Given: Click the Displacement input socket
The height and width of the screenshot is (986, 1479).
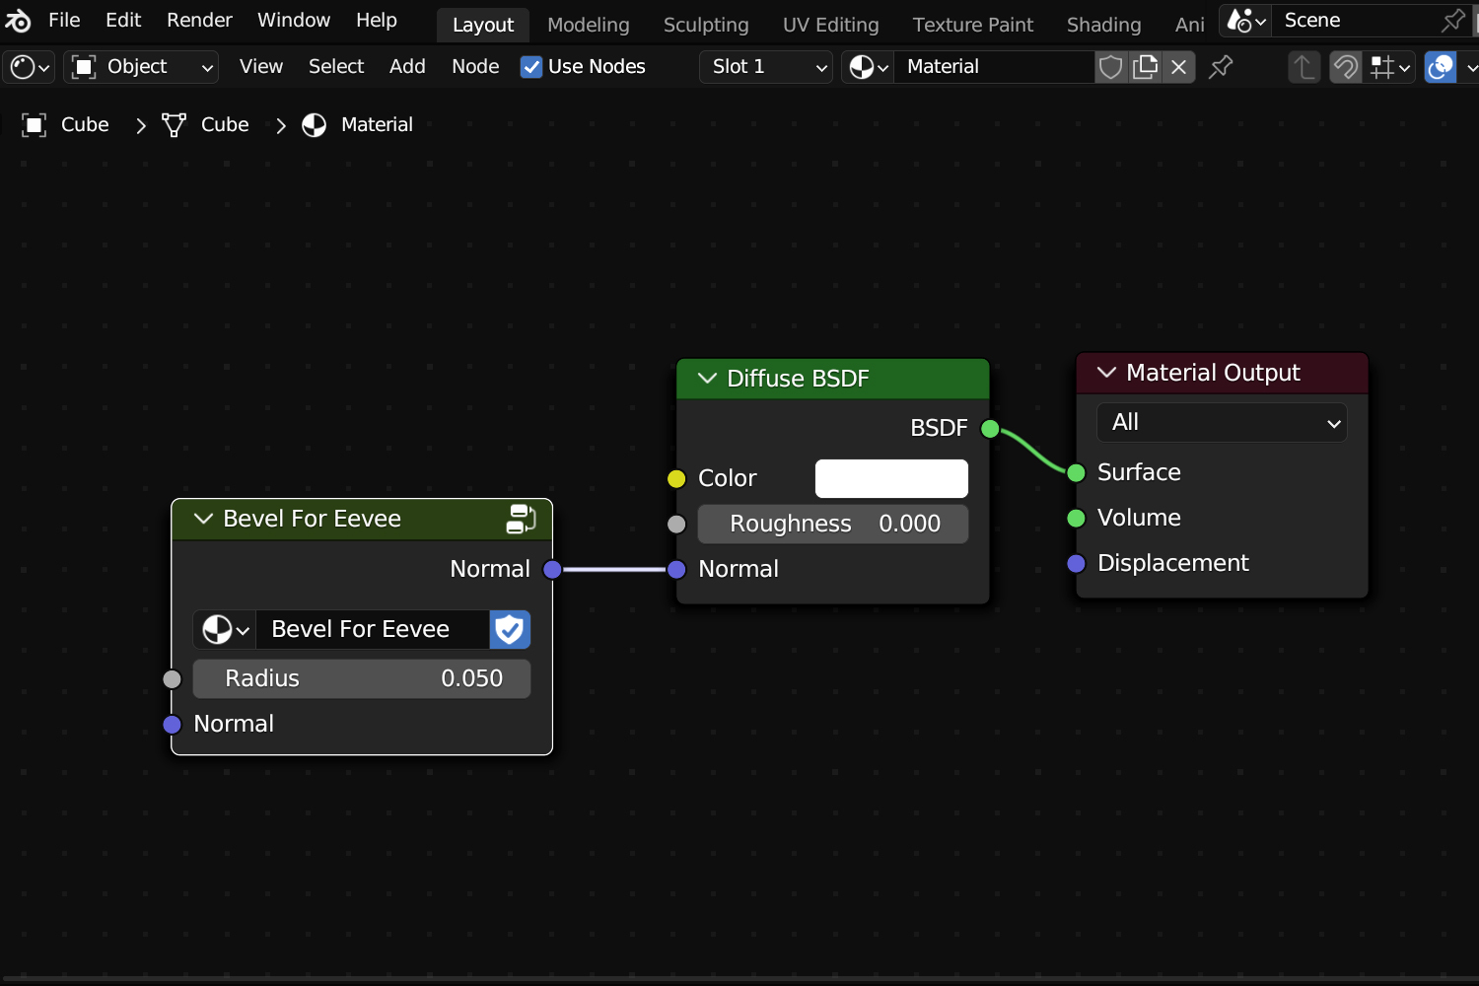Looking at the screenshot, I should tap(1077, 564).
